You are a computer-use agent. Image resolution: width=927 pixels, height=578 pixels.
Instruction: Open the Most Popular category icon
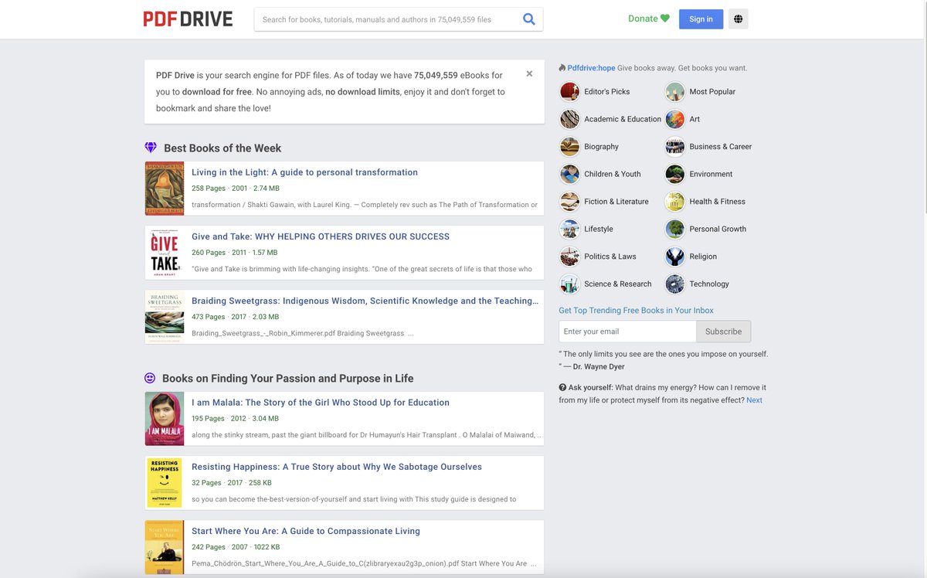point(675,92)
